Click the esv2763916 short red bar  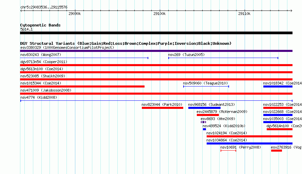pos(277,151)
